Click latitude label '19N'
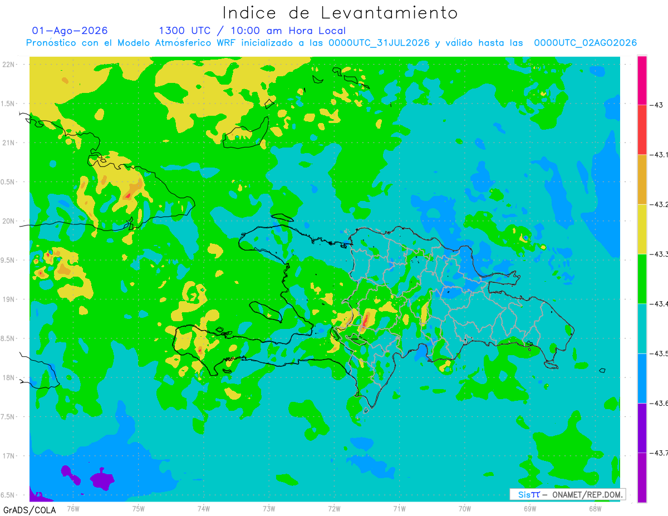The width and height of the screenshot is (668, 516). pos(9,299)
